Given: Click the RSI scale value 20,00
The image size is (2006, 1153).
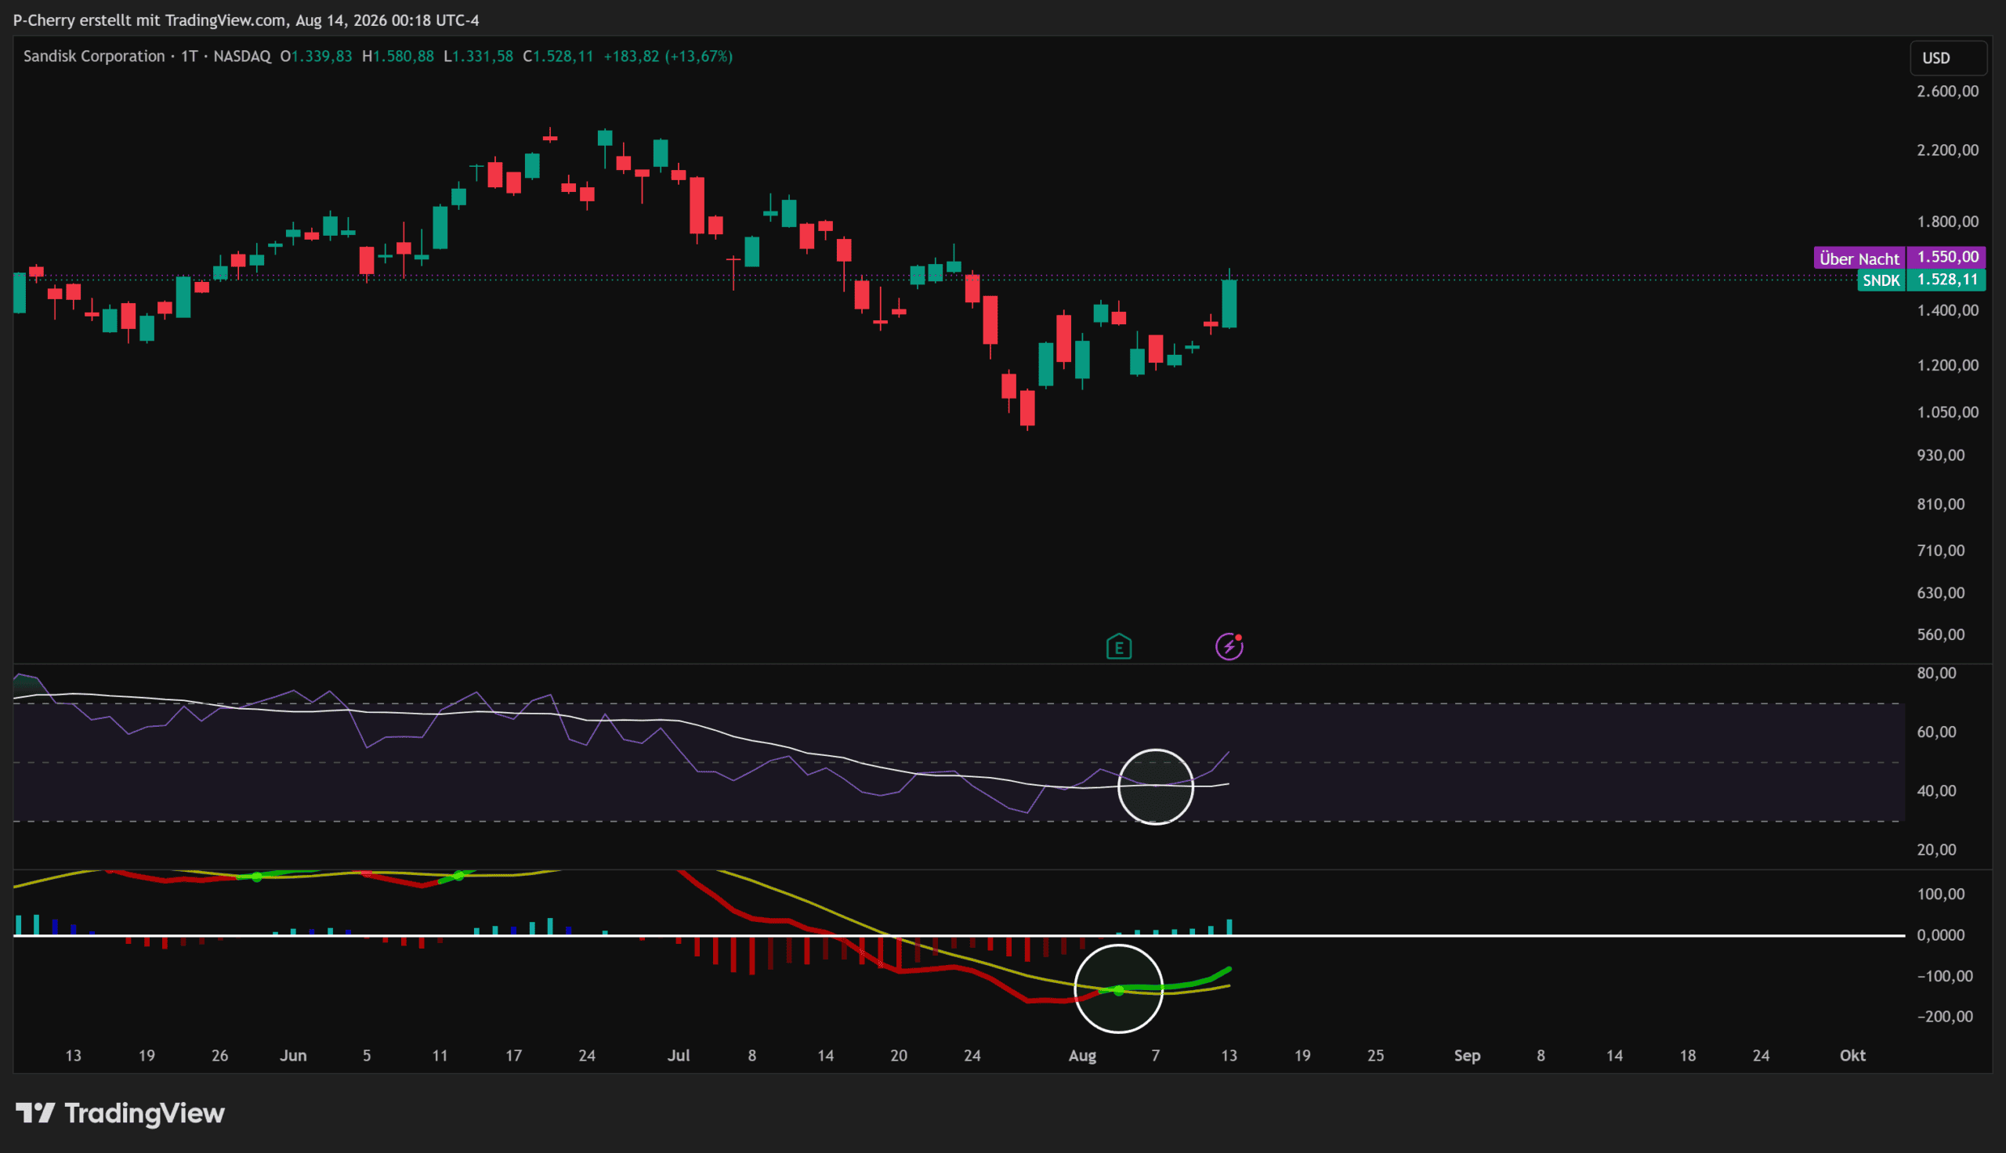Looking at the screenshot, I should point(1936,850).
